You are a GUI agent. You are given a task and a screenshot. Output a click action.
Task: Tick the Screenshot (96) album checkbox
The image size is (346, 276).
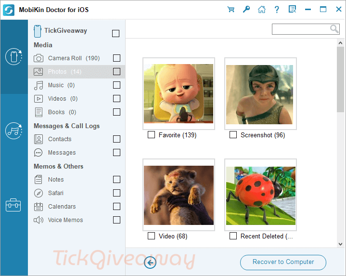coord(233,135)
